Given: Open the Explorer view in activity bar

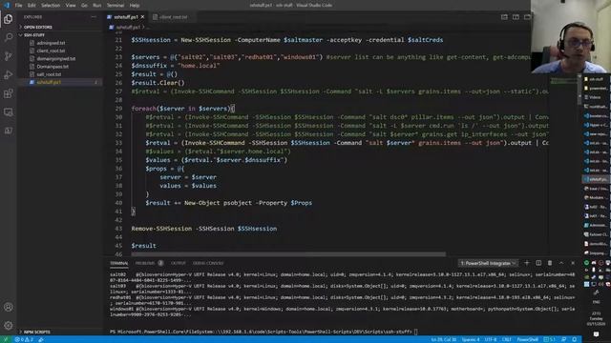Looking at the screenshot, I should 9,19.
